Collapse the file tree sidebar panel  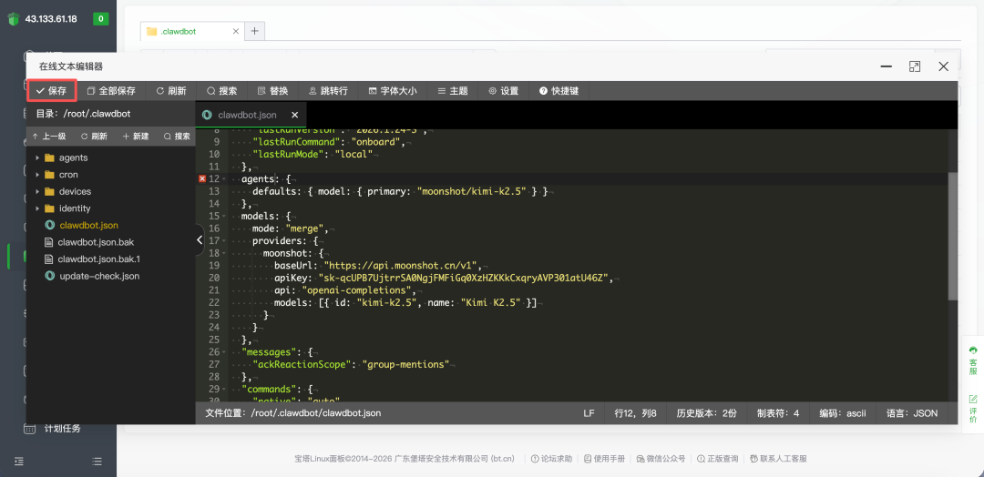point(200,240)
